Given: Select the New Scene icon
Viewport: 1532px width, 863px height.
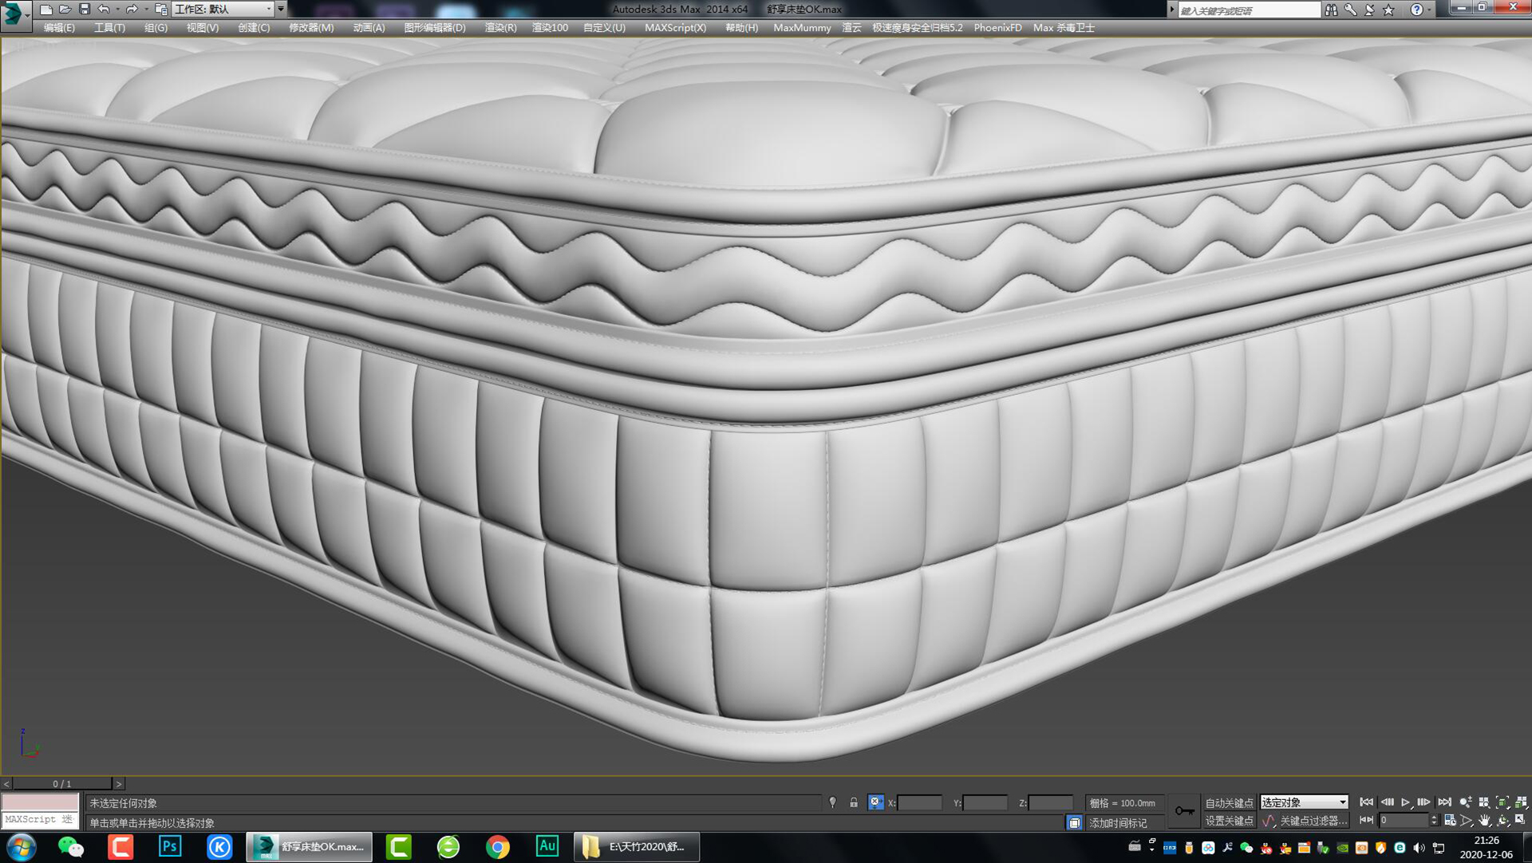Looking at the screenshot, I should [x=47, y=9].
